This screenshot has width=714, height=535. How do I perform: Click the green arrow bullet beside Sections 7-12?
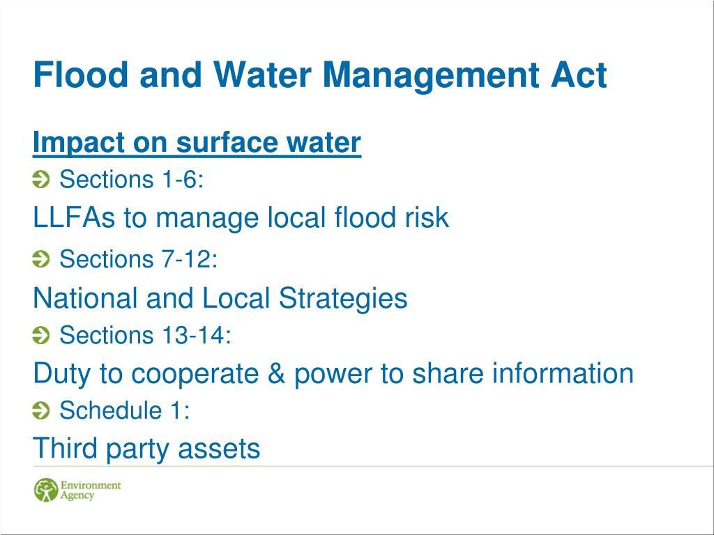click(x=41, y=259)
